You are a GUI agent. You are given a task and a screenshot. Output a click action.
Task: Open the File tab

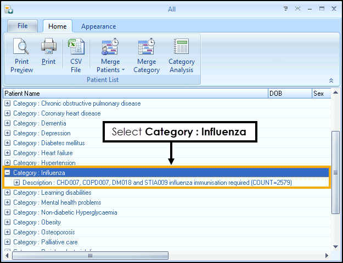[x=23, y=26]
